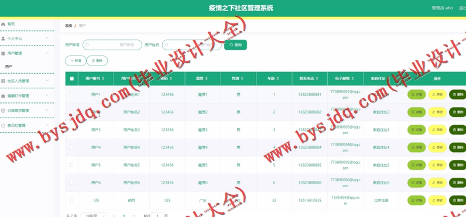Click the home icon beside 首页

[4, 24]
